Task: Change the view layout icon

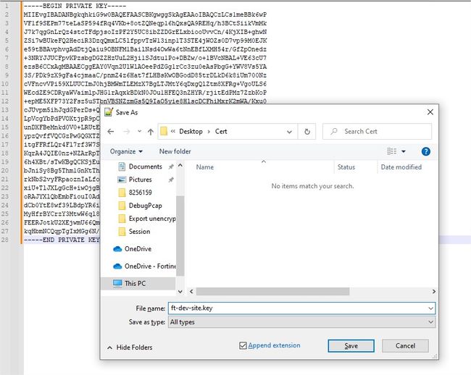Action: tap(392, 151)
